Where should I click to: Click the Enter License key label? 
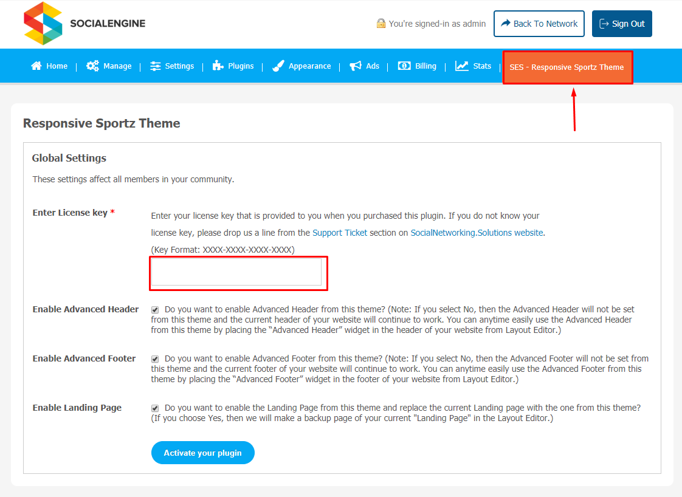(69, 213)
